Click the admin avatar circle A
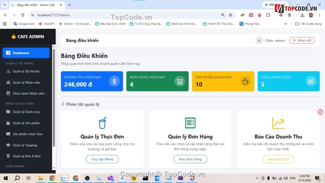The image size is (325, 183). click(x=259, y=40)
